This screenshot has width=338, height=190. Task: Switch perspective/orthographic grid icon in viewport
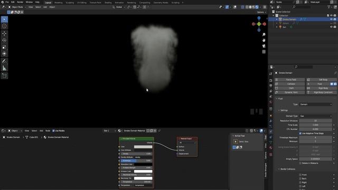264,52
